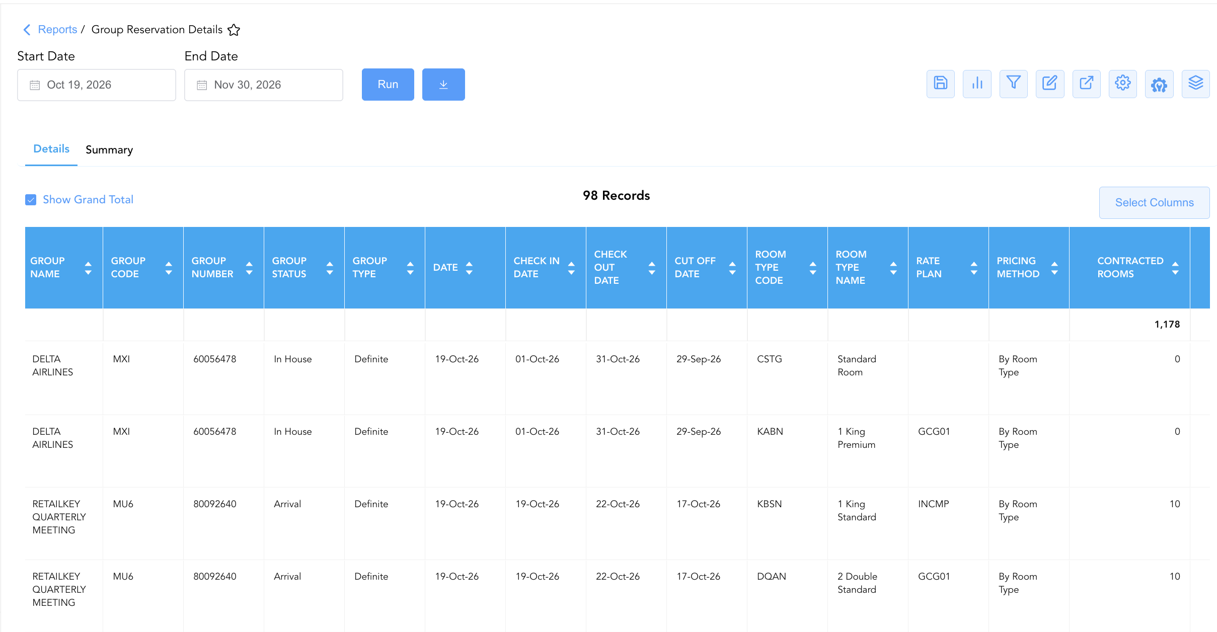1217x632 pixels.
Task: Click the grand total 1,178 value
Action: 1167,325
